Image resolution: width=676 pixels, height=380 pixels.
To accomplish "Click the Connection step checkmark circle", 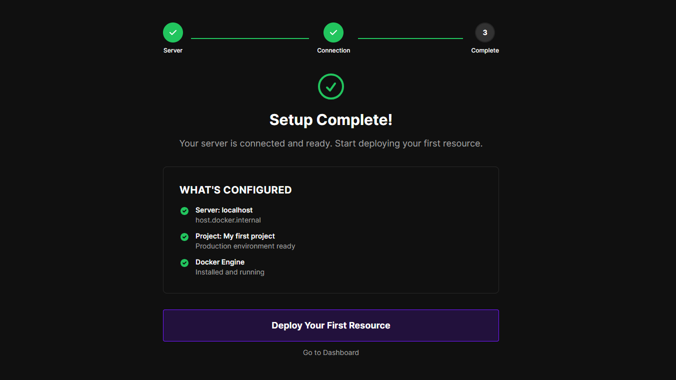I will pyautogui.click(x=333, y=32).
